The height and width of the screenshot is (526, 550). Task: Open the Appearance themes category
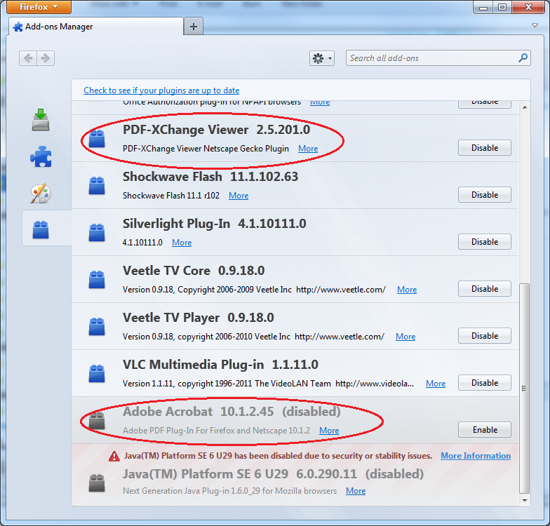(x=41, y=194)
